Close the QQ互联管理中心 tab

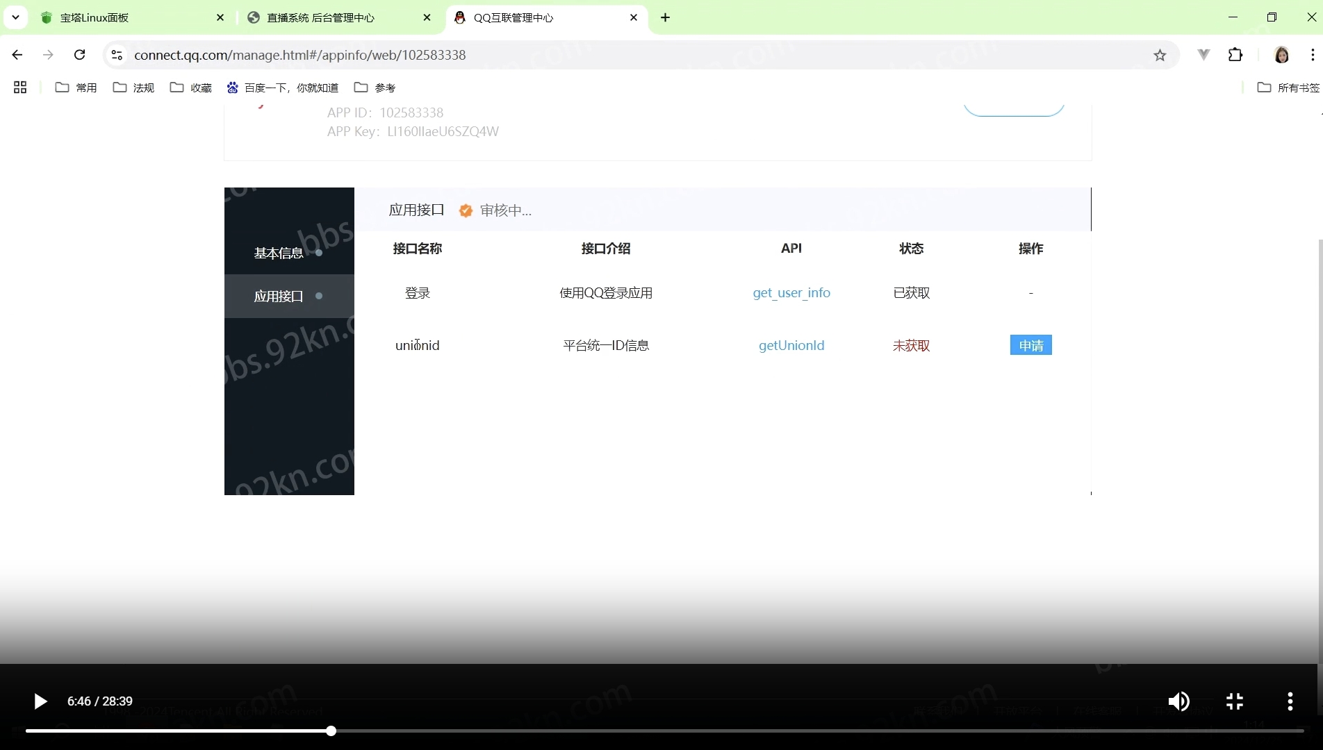pos(634,17)
